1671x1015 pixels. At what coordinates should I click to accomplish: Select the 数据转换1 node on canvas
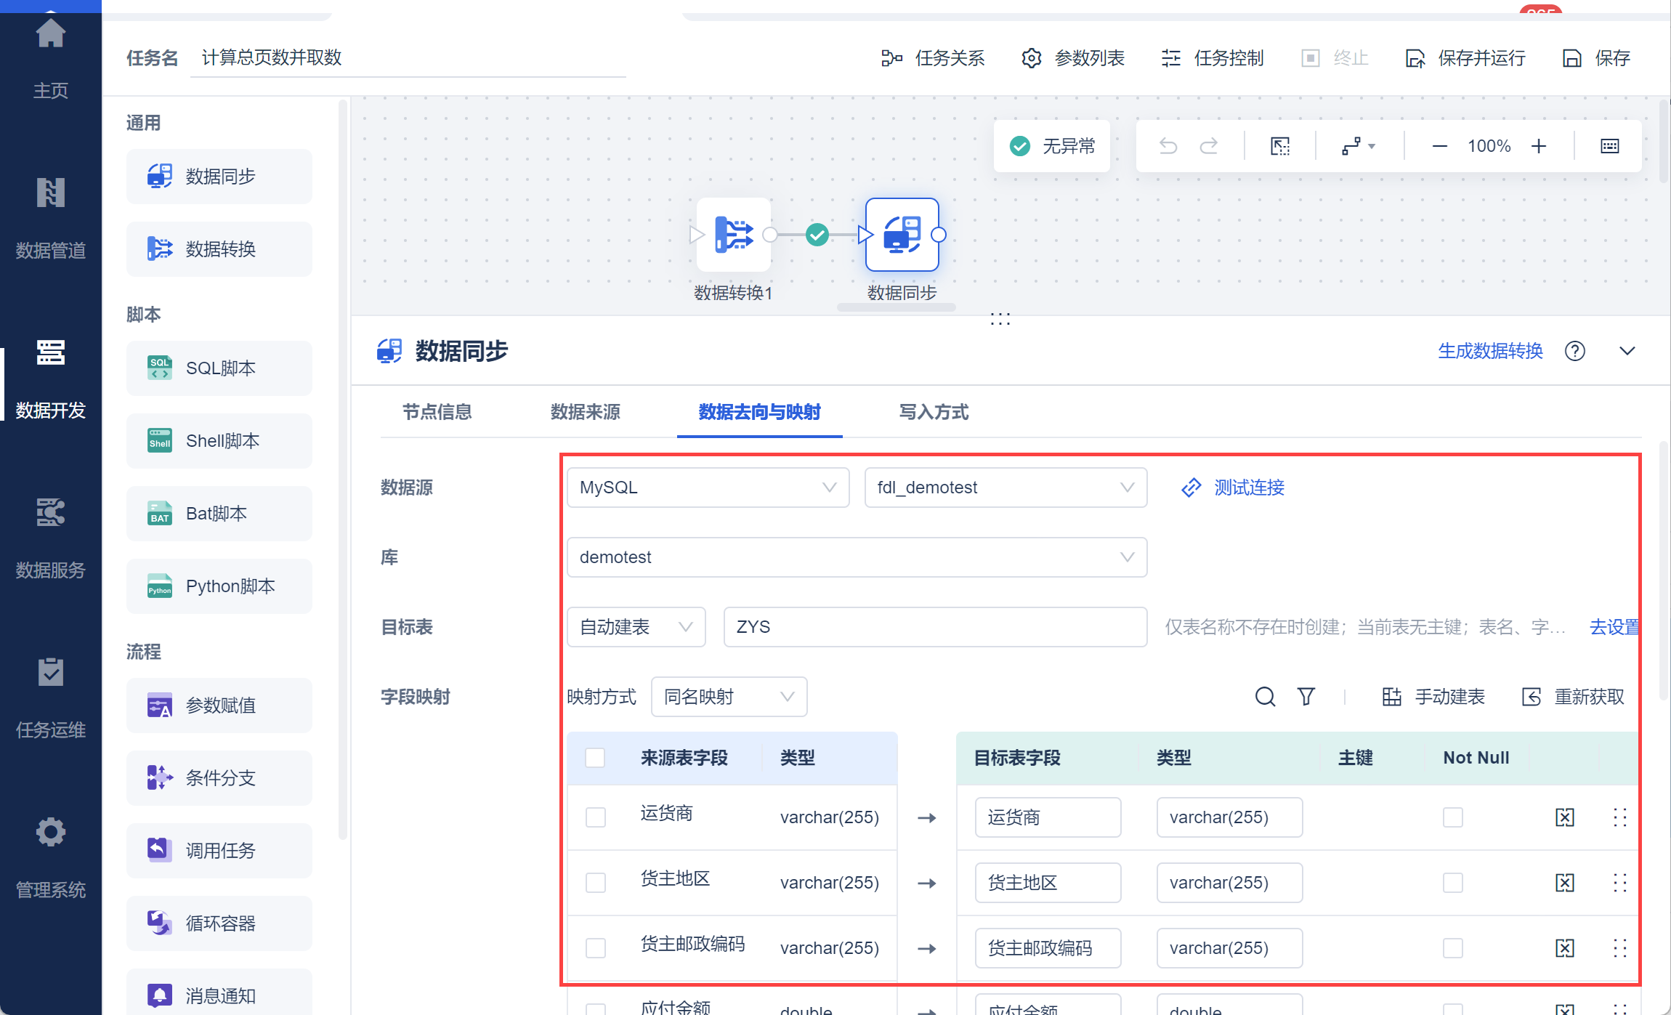[x=734, y=235]
